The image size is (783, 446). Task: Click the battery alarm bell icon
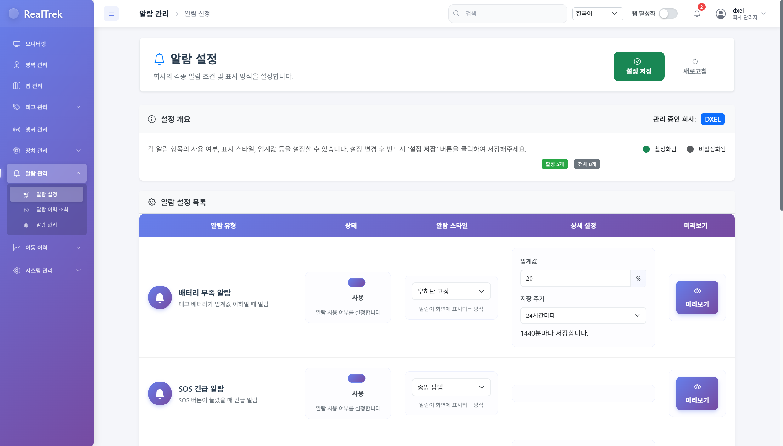tap(160, 298)
